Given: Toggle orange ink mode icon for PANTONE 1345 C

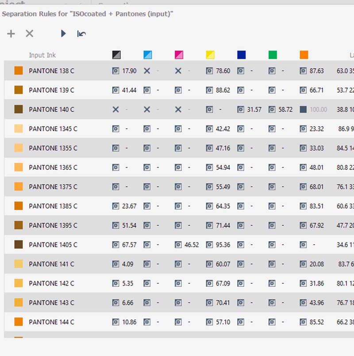Looking at the screenshot, I should pos(303,129).
